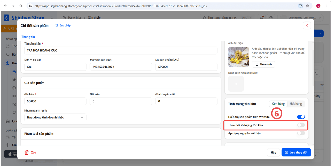Open the settings gear icon in the sidebar
The image size is (331, 167).
[8, 145]
